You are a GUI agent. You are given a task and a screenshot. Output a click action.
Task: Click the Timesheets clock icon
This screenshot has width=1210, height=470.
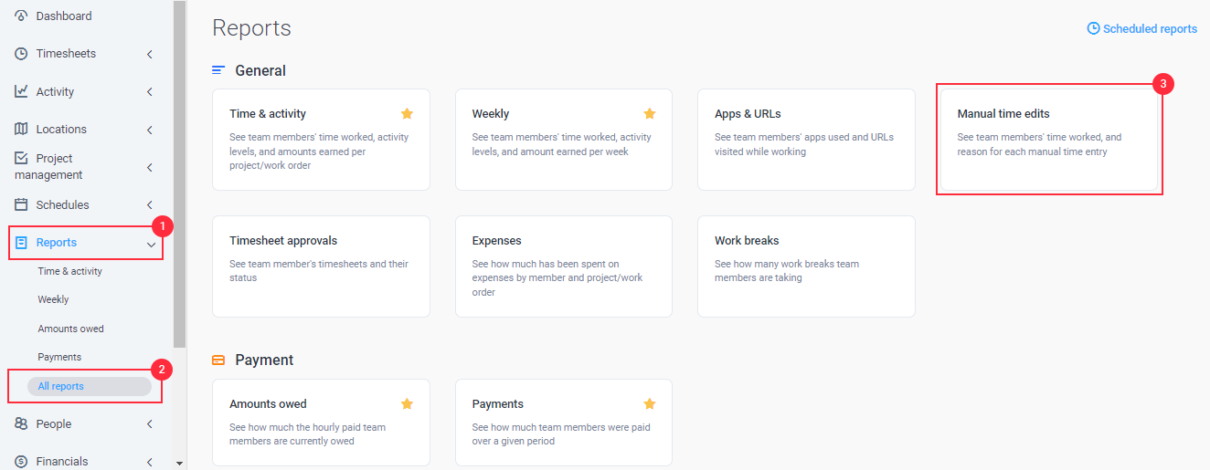pos(21,54)
